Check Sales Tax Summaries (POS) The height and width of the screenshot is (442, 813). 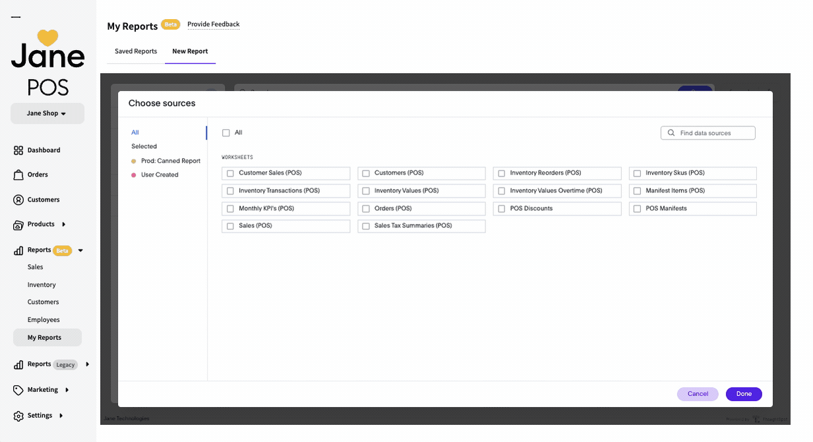(x=366, y=226)
